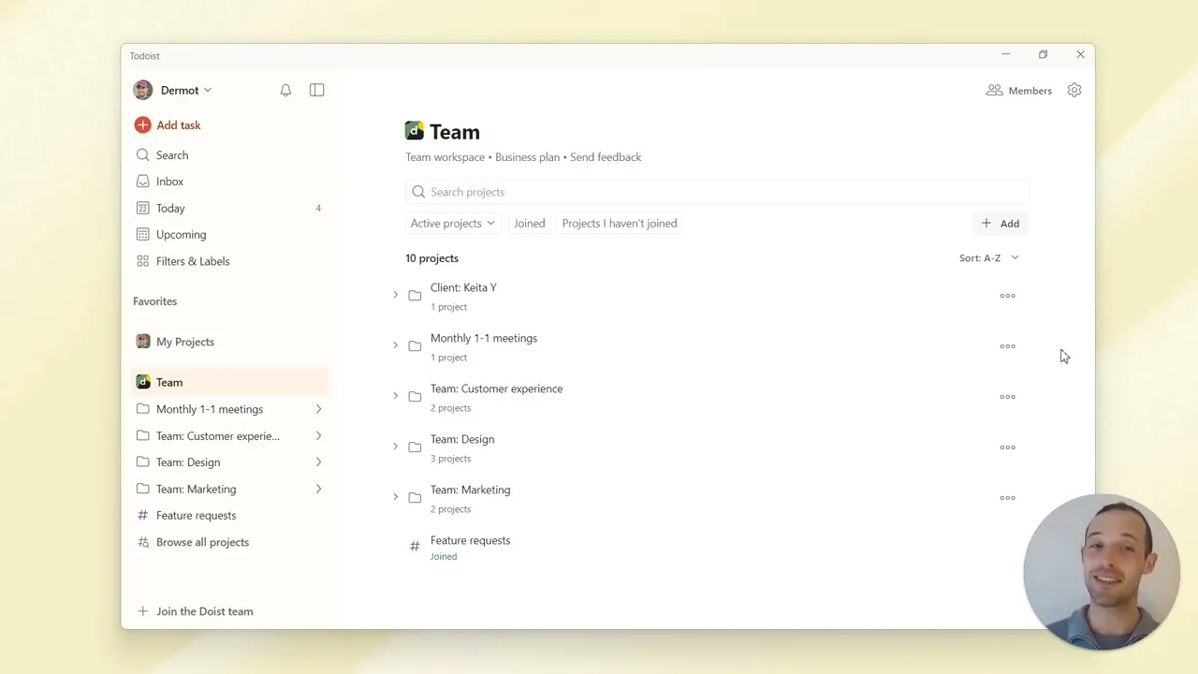Select Filters & Labels in sidebar
The image size is (1198, 674).
192,262
